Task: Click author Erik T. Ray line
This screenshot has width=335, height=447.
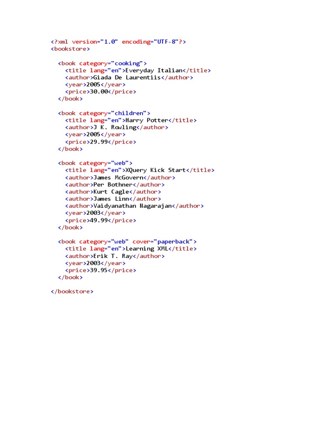Action: click(x=115, y=256)
